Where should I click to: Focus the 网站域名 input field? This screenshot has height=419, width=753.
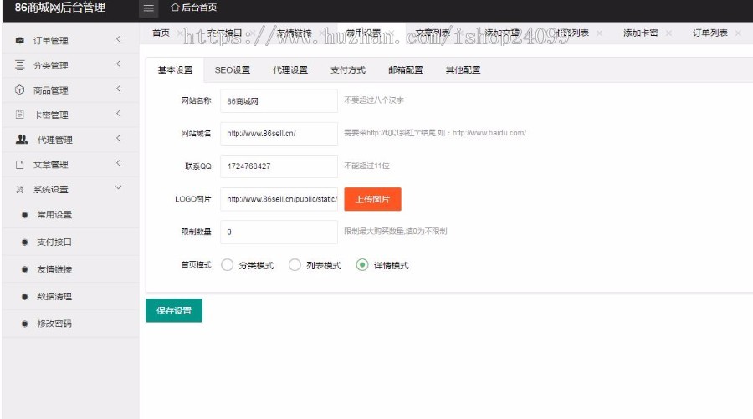tap(279, 134)
